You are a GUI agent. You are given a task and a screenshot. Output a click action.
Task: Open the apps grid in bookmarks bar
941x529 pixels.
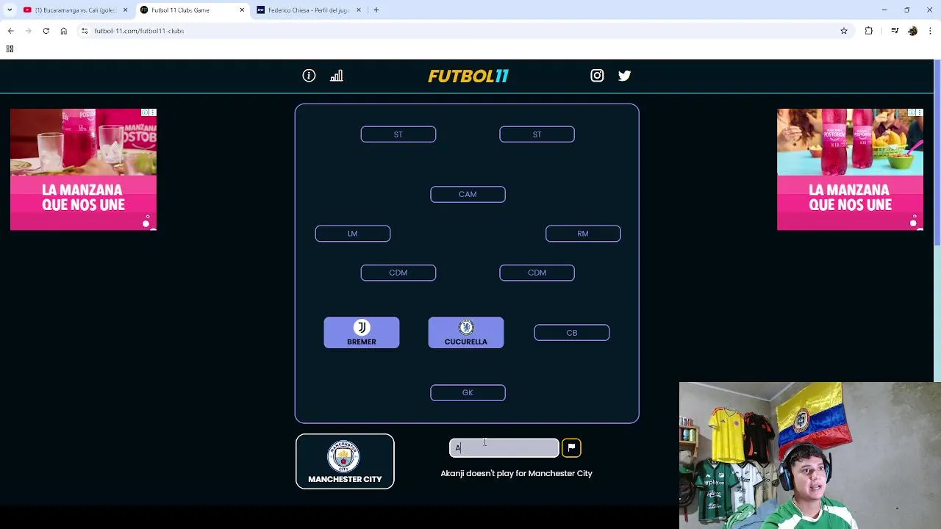point(10,48)
